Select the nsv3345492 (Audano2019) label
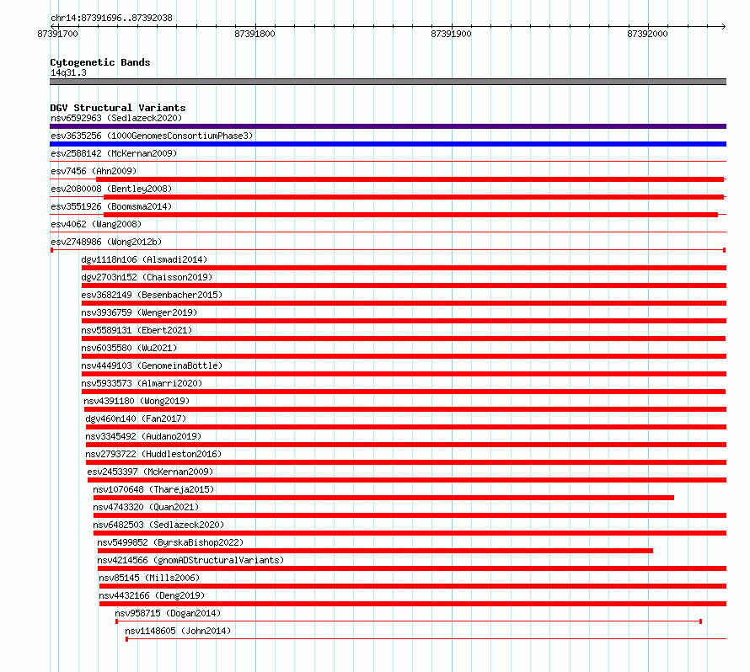 point(143,436)
